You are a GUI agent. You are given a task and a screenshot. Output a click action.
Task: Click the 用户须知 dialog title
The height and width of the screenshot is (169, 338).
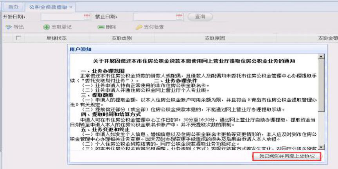click(81, 49)
